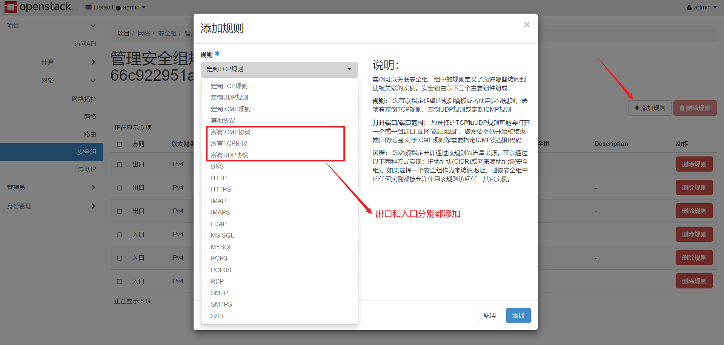Click the trash icon on the 删除规则 button
The height and width of the screenshot is (345, 724).
tap(681, 108)
